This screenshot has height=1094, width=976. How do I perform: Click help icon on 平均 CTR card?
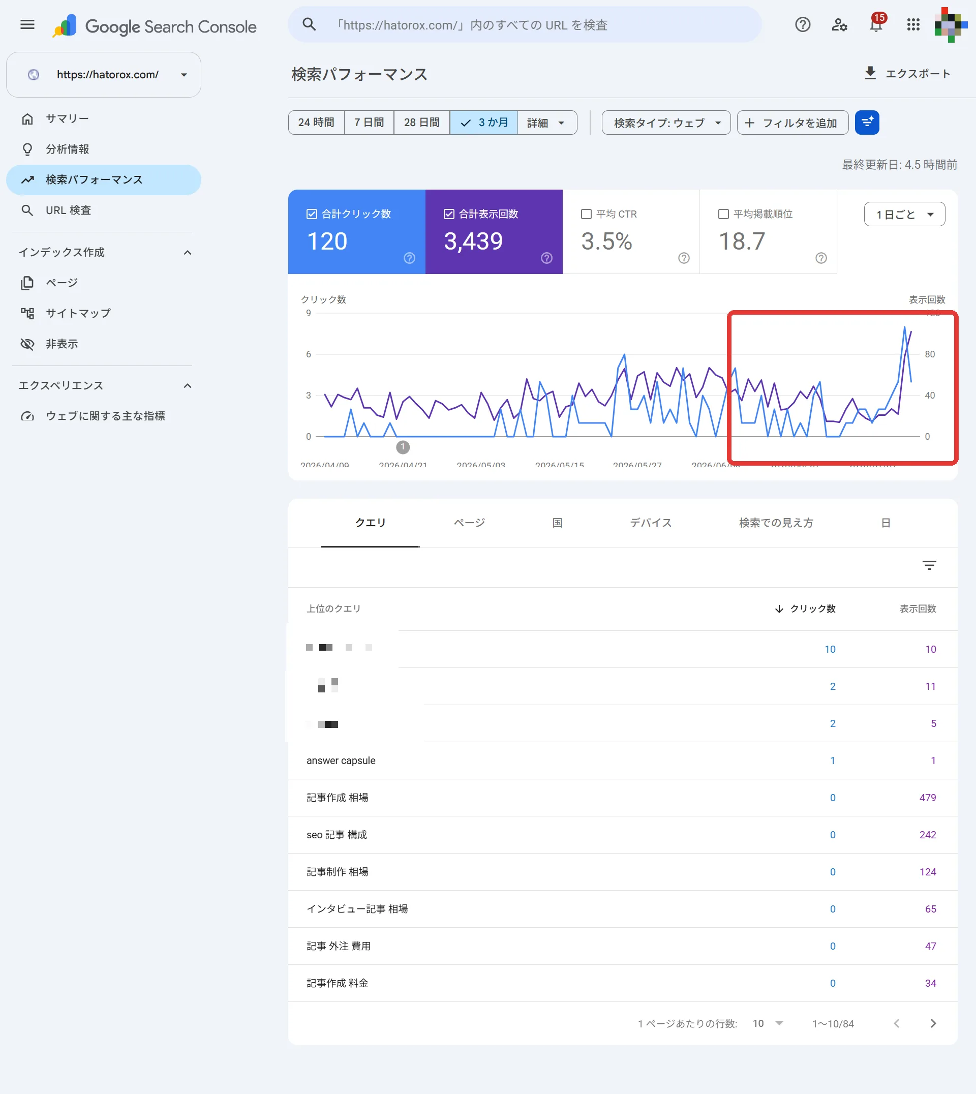click(684, 258)
